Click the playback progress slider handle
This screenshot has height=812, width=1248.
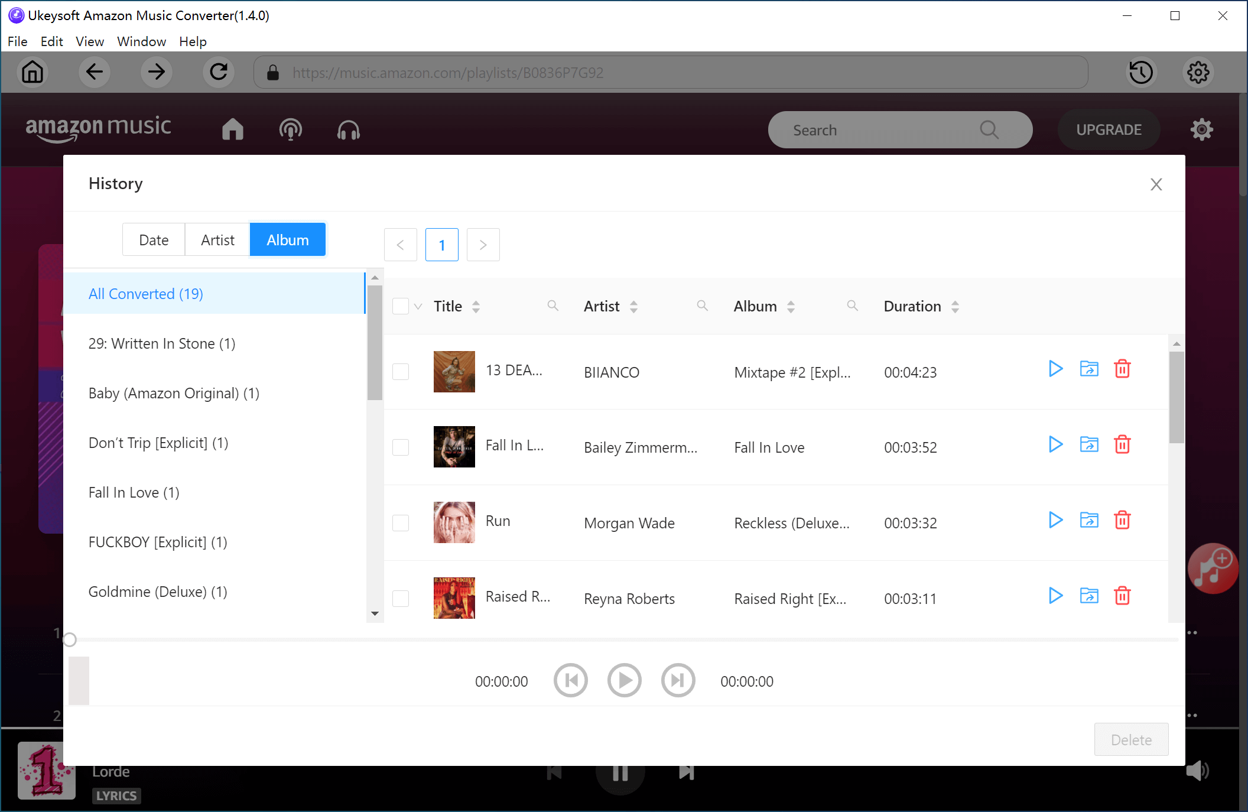pos(70,639)
